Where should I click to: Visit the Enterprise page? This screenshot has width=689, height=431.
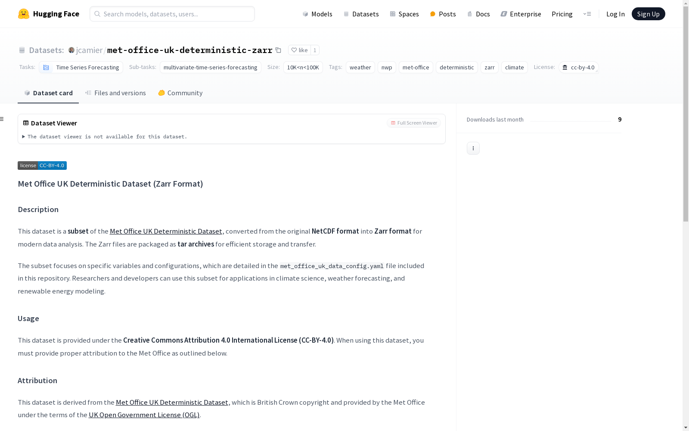click(521, 14)
